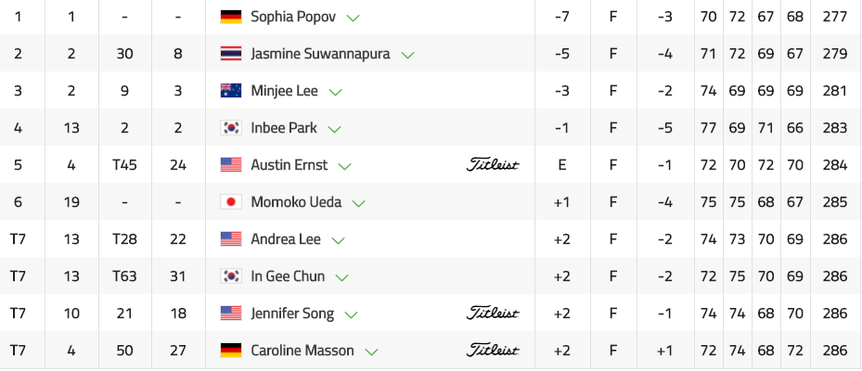The height and width of the screenshot is (371, 862).
Task: Click the Titleist logo in Austin Ernst's row
Action: click(x=493, y=165)
